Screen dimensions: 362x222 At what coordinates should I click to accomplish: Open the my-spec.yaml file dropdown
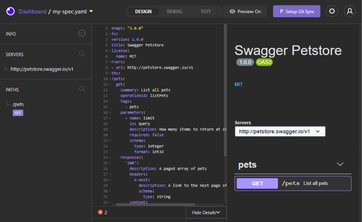(91, 11)
